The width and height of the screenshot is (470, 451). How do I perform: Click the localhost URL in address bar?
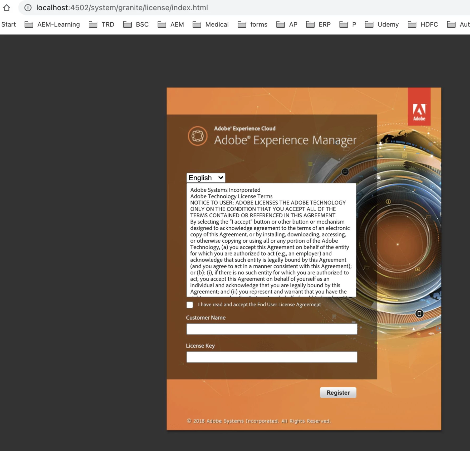[122, 8]
